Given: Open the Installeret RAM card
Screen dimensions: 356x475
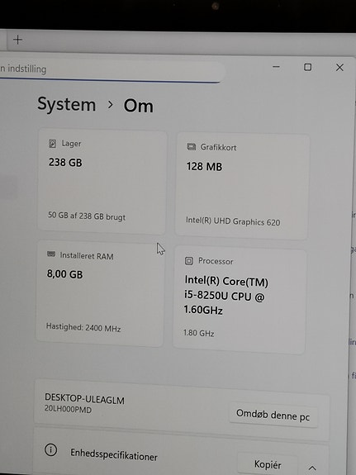Looking at the screenshot, I should [100, 292].
